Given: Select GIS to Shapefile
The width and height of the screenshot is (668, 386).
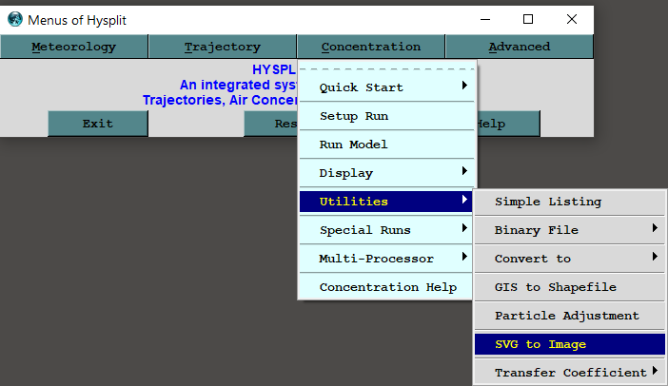Looking at the screenshot, I should (570, 287).
